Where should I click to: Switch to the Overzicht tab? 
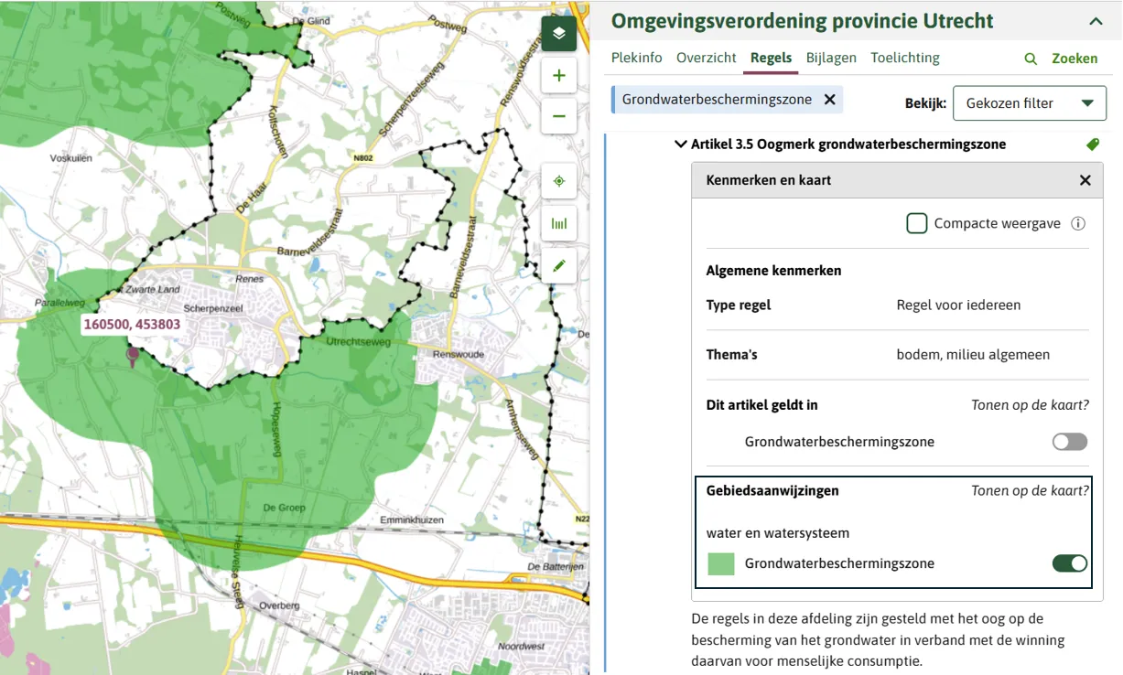[x=707, y=58]
